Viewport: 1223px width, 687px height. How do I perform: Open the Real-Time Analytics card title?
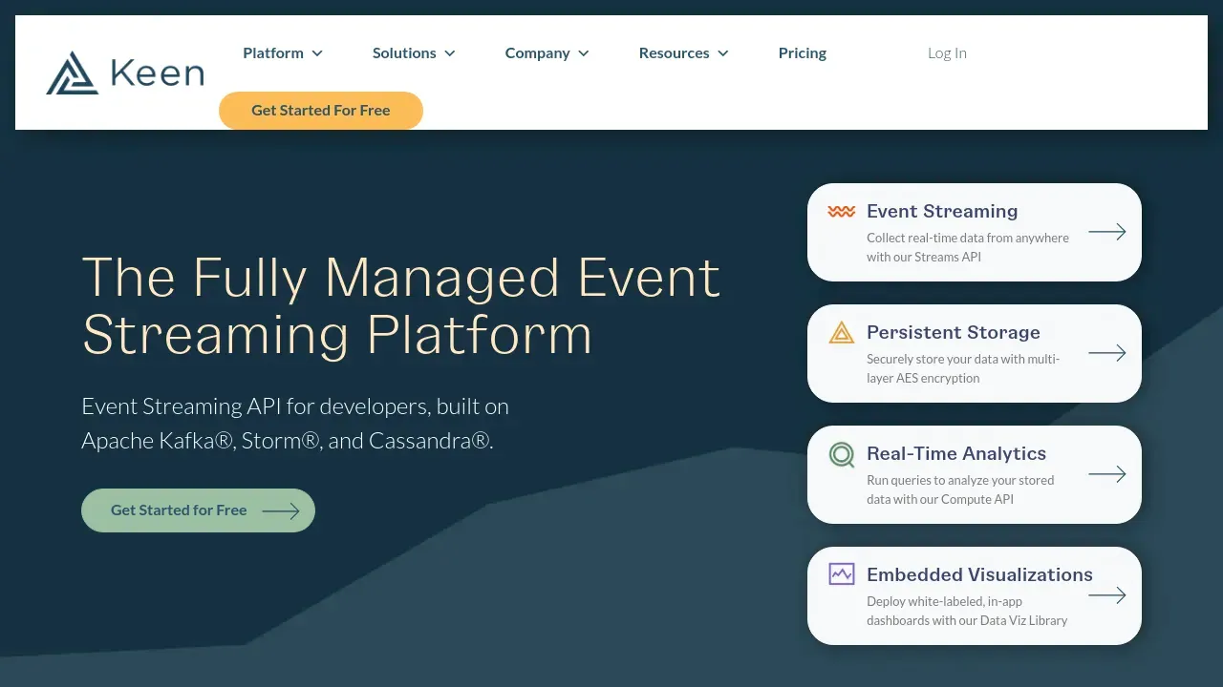point(956,454)
